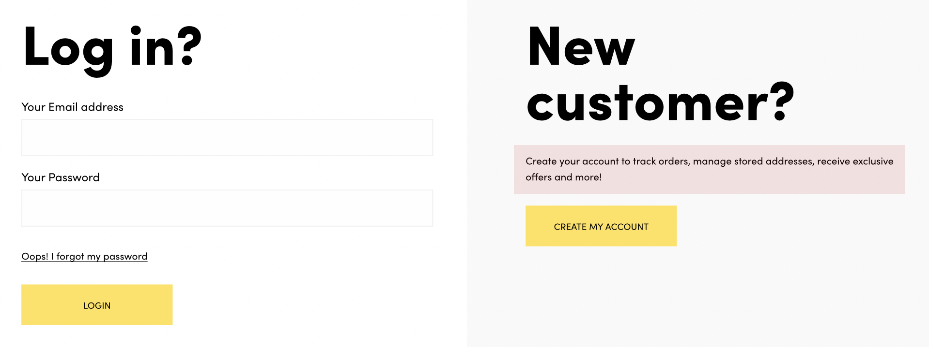
Task: Place cursor in the email text box
Action: point(227,138)
